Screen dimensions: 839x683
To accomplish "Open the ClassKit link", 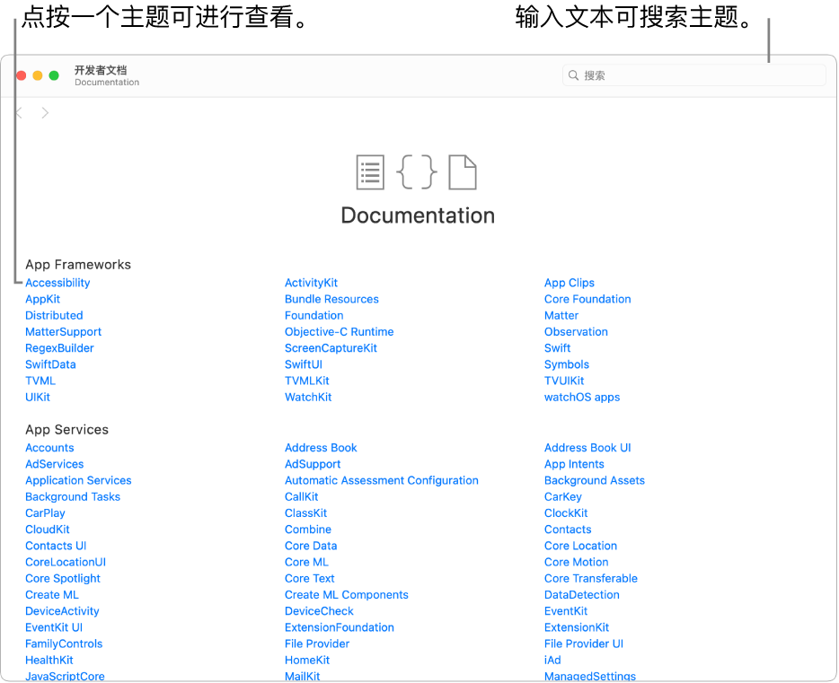I will point(305,513).
